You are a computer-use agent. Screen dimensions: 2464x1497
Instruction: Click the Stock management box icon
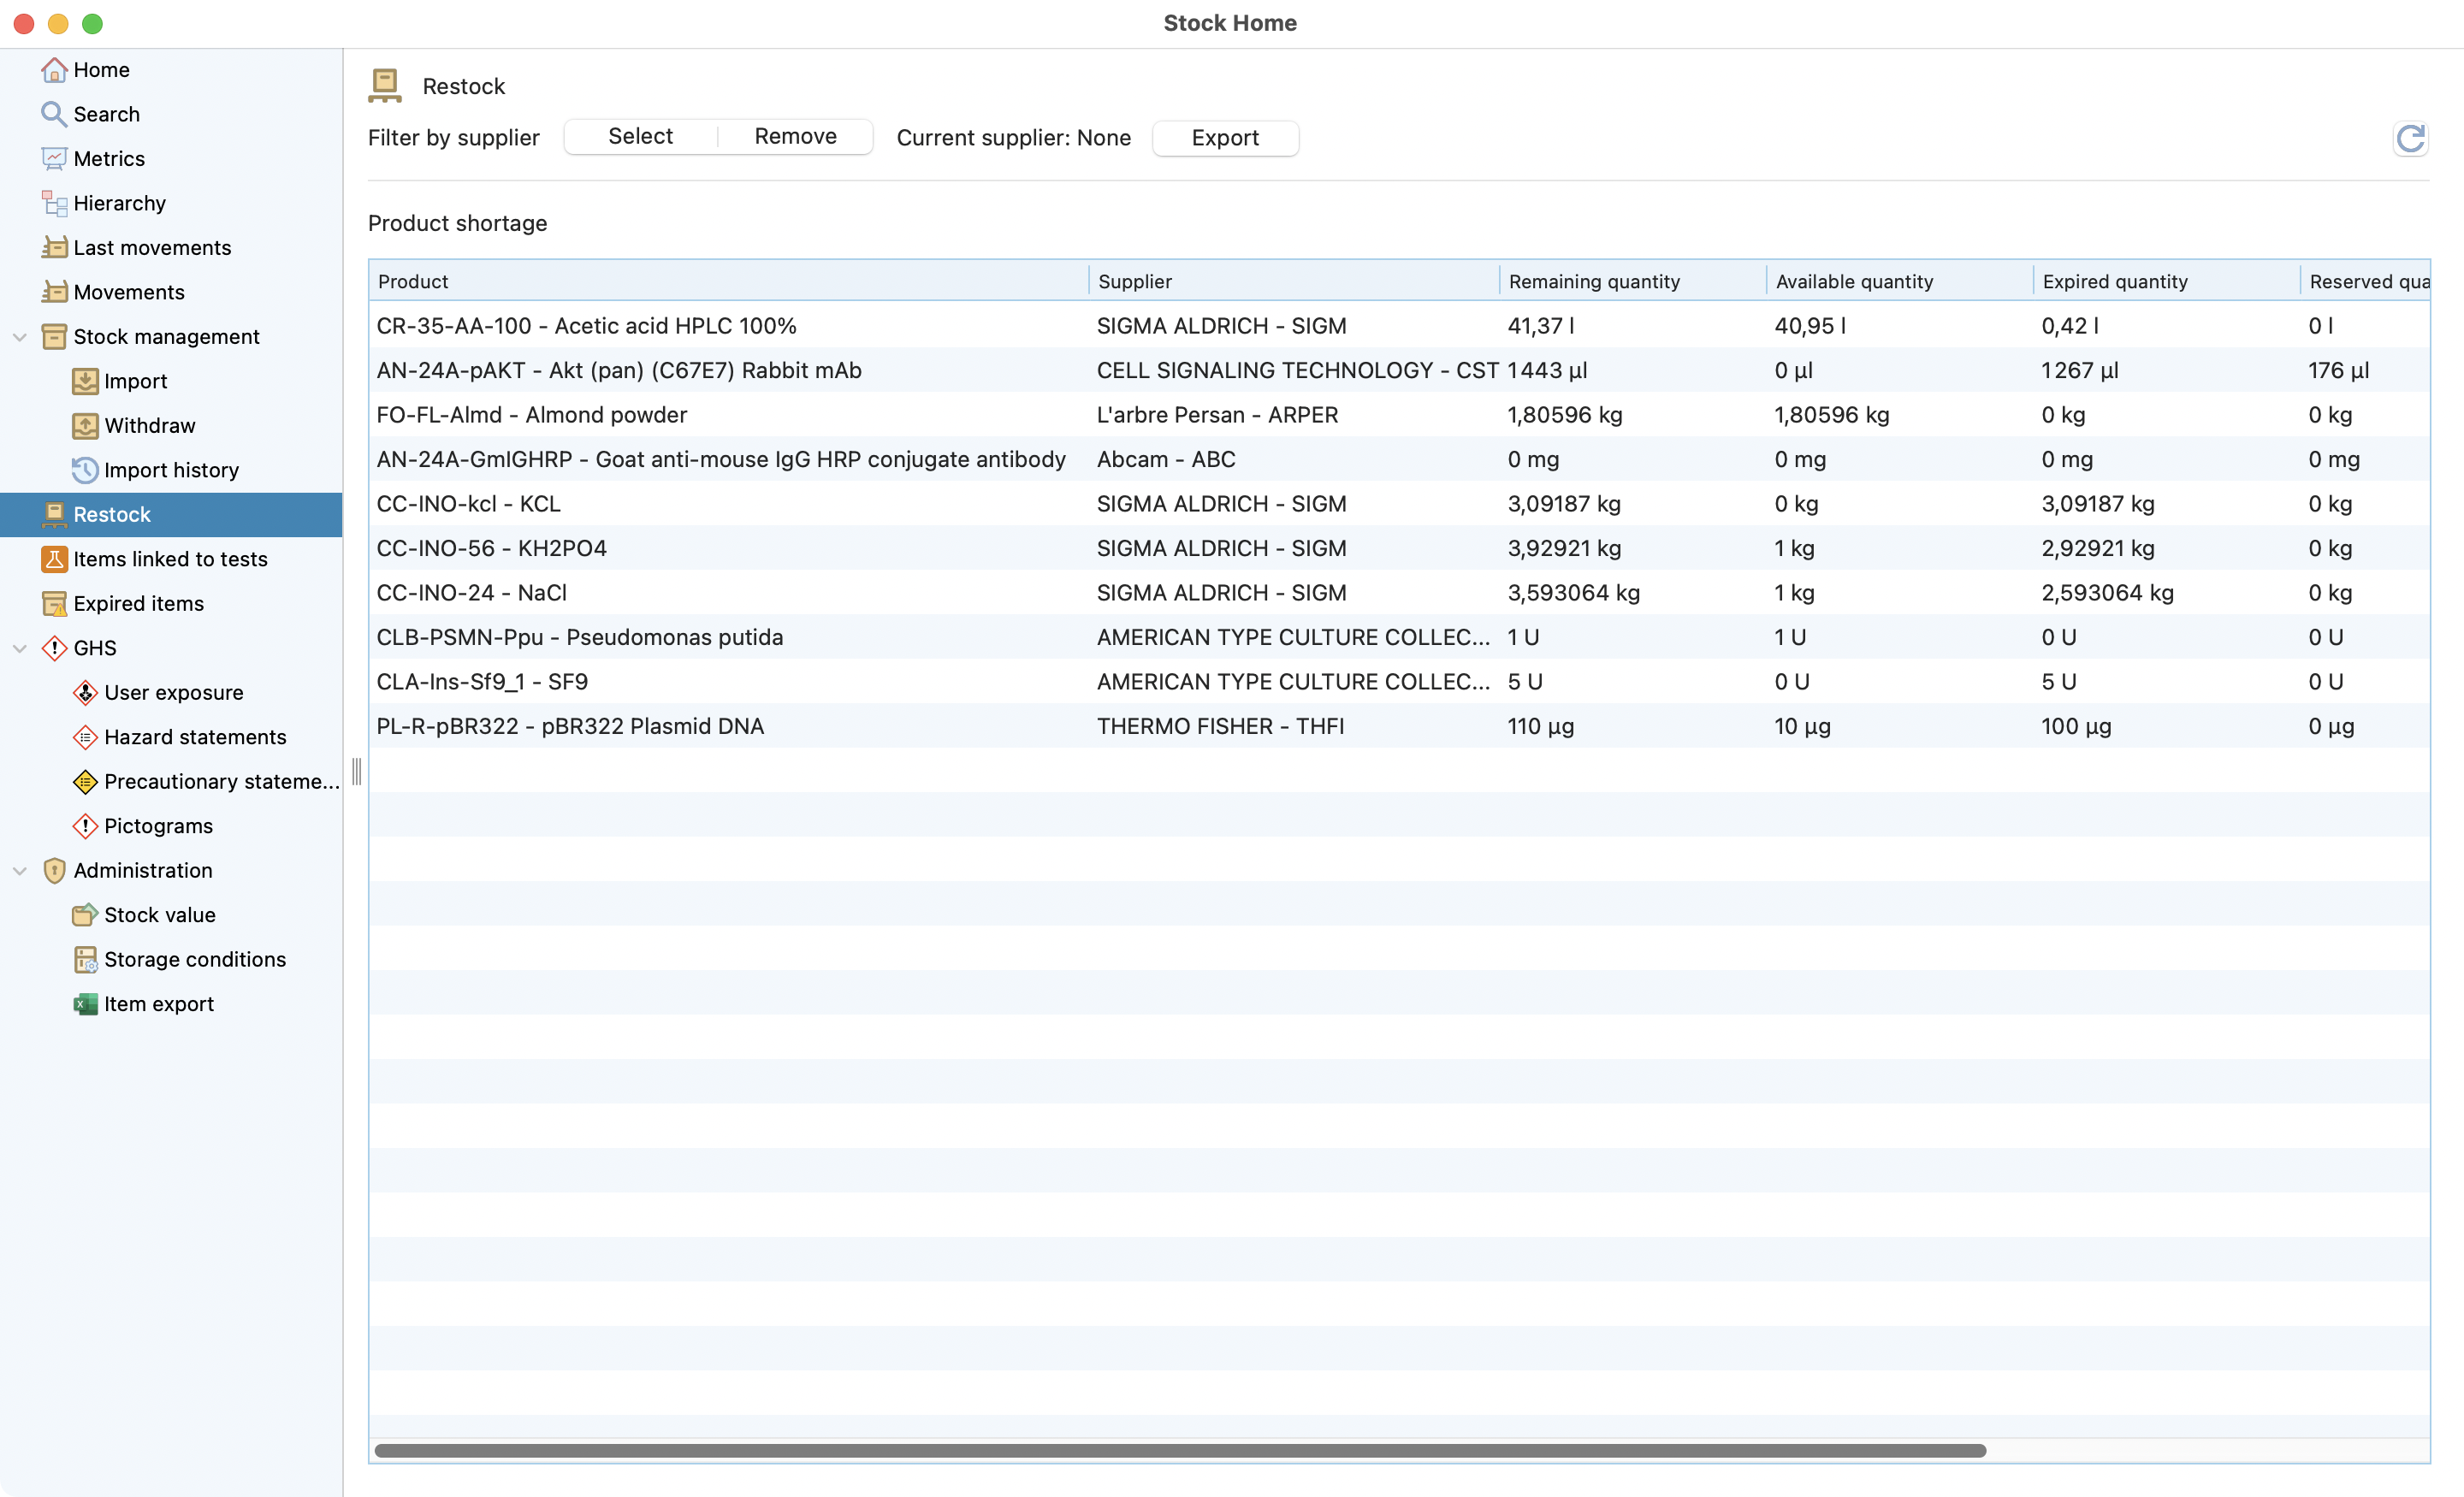coord(54,337)
